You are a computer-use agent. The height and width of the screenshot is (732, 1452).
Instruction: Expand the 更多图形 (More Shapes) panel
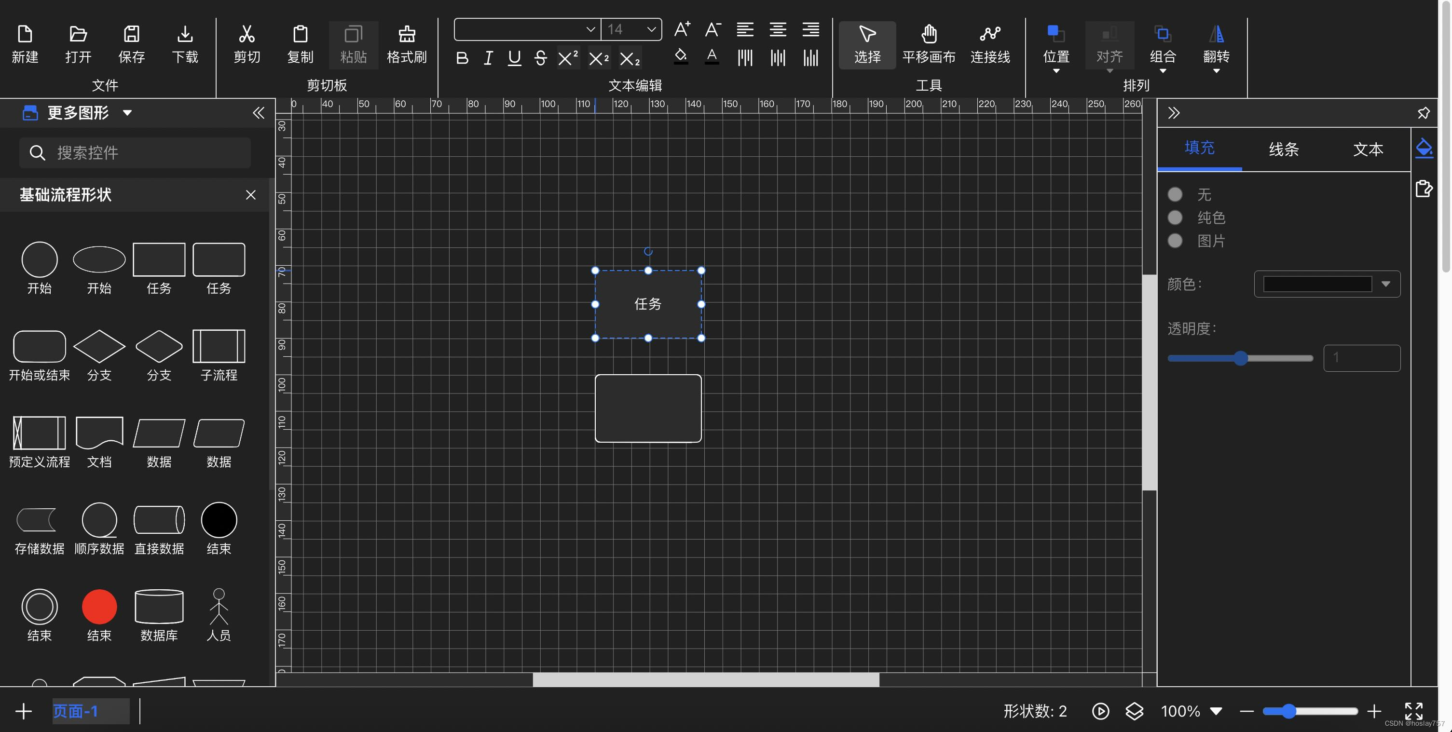pyautogui.click(x=128, y=113)
